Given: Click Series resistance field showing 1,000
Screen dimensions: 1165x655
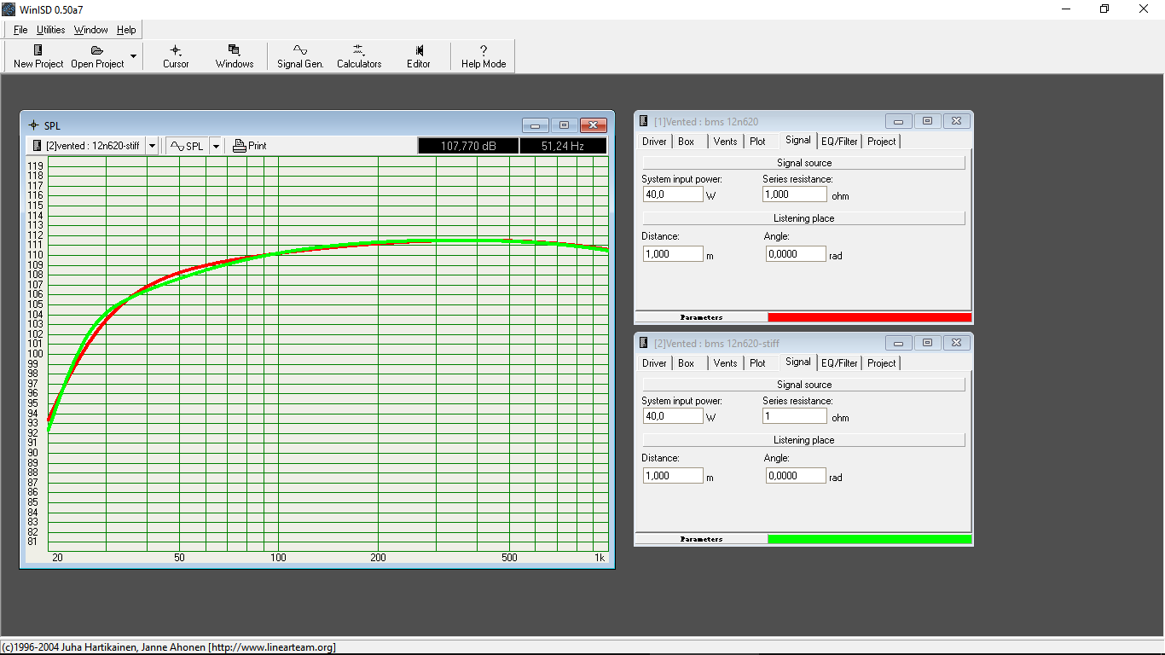Looking at the screenshot, I should (x=795, y=194).
